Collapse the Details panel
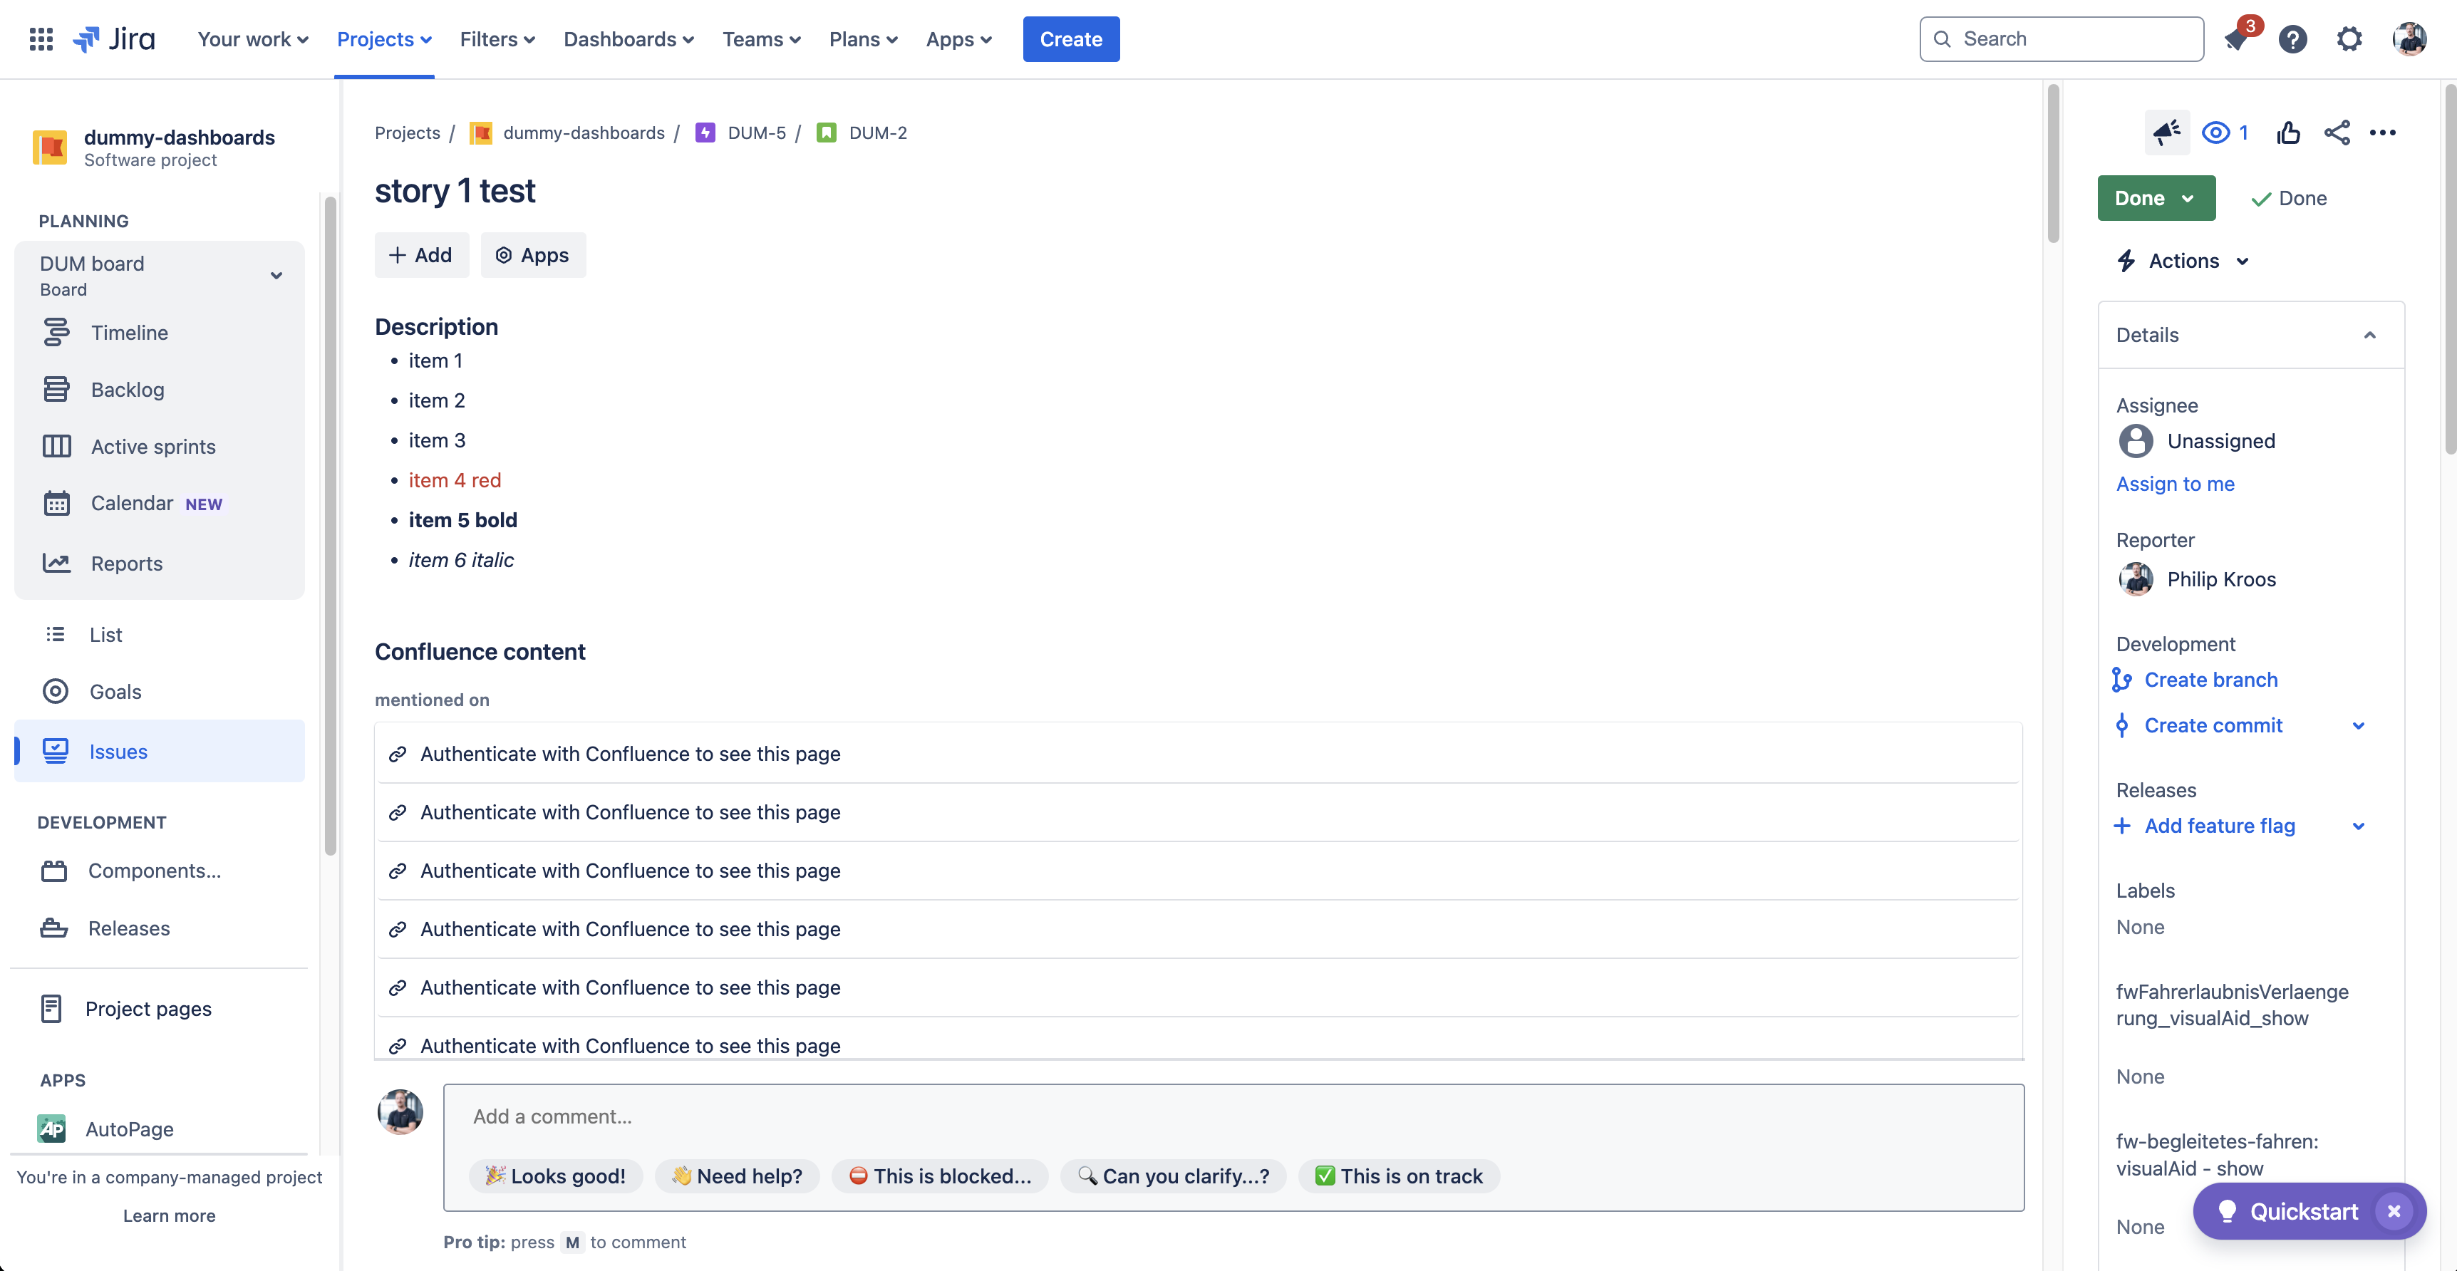The width and height of the screenshot is (2457, 1271). click(x=2370, y=335)
